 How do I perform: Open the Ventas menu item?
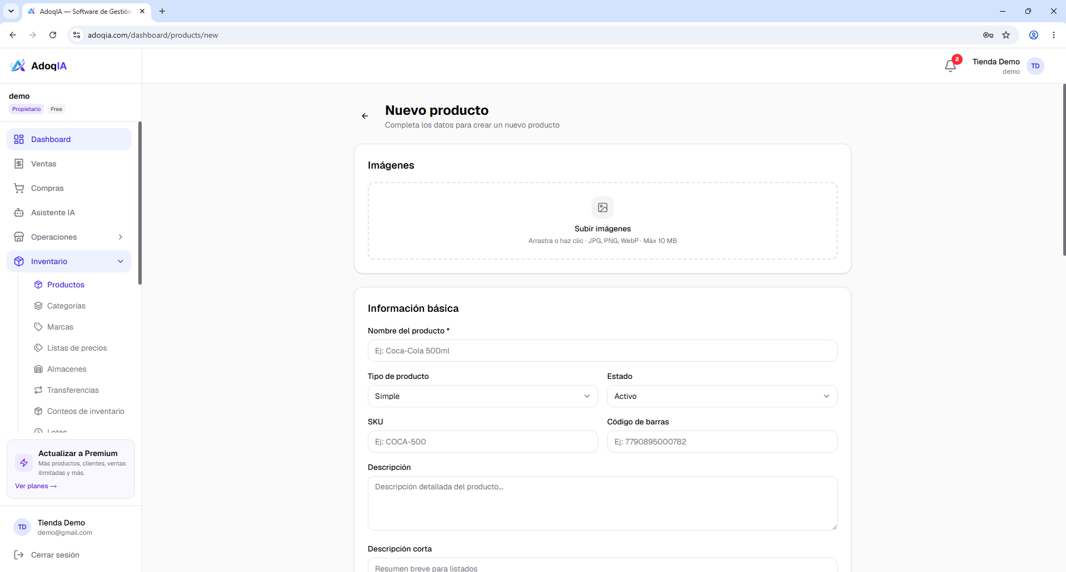(x=69, y=164)
